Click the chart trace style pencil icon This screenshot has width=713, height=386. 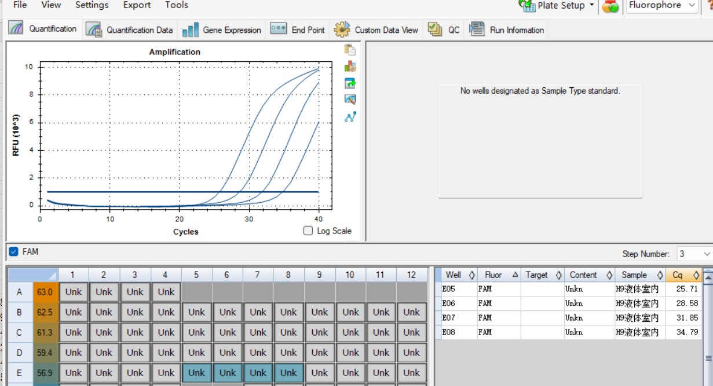point(350,99)
